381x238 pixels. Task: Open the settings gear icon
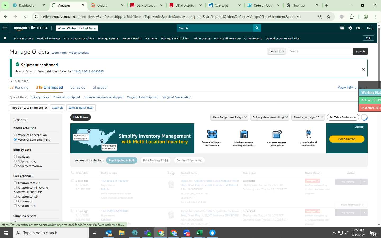click(350, 28)
